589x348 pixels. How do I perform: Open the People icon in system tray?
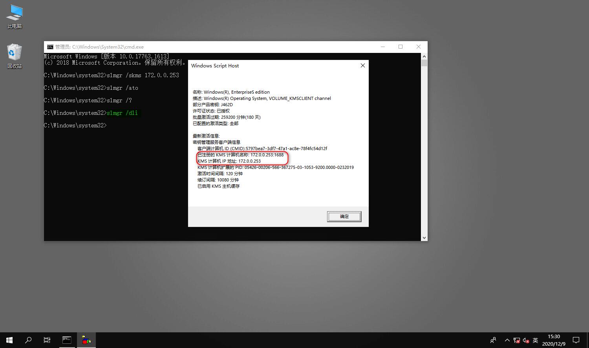[x=493, y=340]
